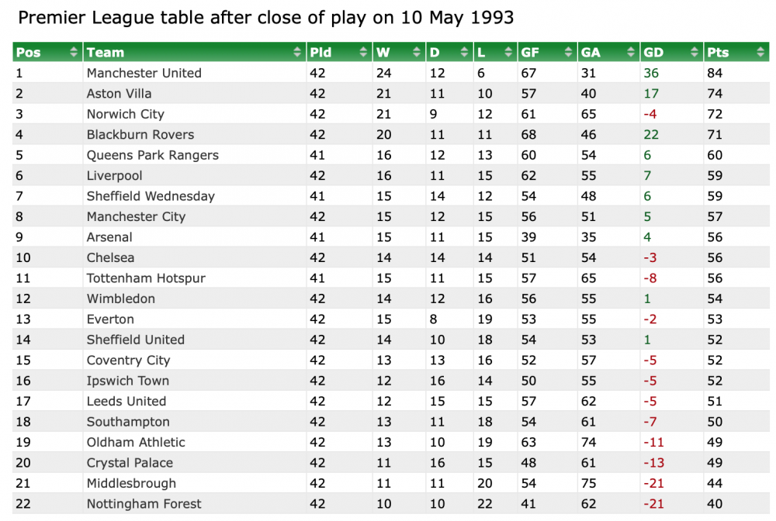The width and height of the screenshot is (776, 521).
Task: Click the sort arrows beside the L header
Action: (x=508, y=53)
